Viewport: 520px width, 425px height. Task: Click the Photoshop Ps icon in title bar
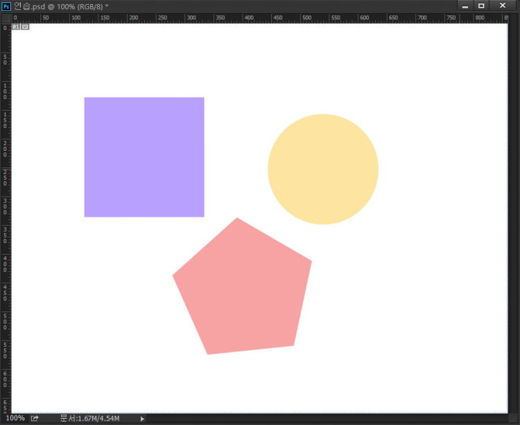click(x=6, y=6)
